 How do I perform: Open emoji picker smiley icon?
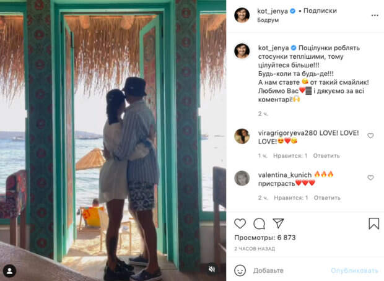(x=240, y=270)
